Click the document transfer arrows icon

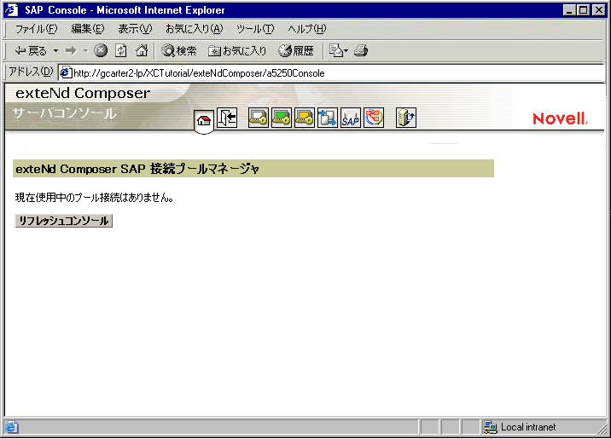(328, 118)
